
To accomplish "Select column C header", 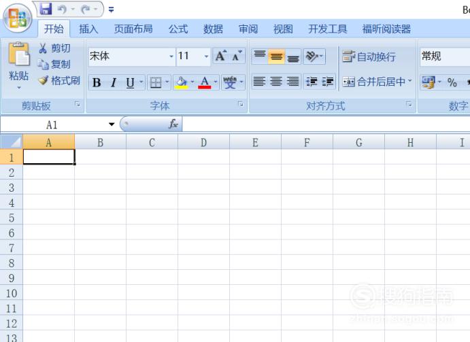I will point(152,142).
